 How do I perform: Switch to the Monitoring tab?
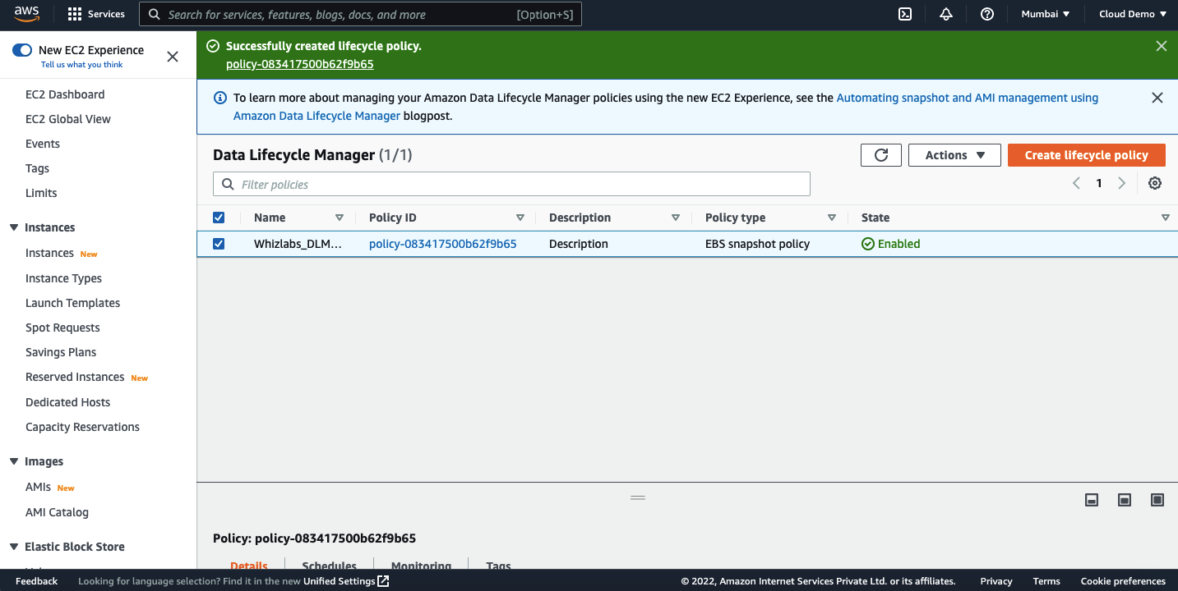(x=421, y=564)
